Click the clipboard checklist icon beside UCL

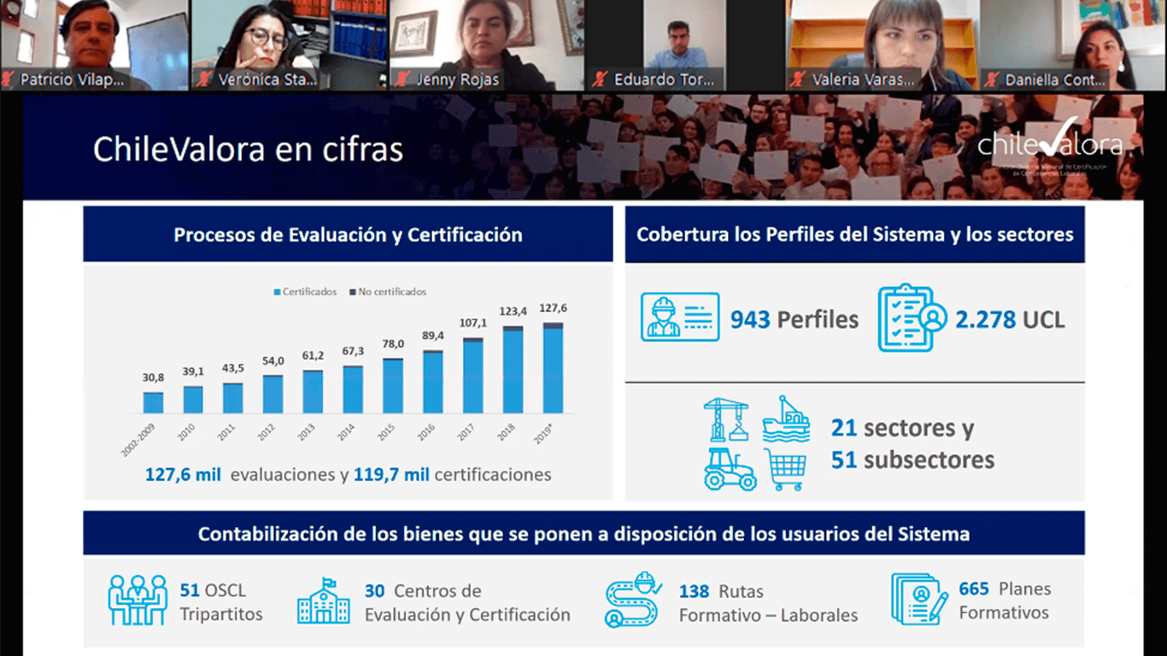[912, 318]
